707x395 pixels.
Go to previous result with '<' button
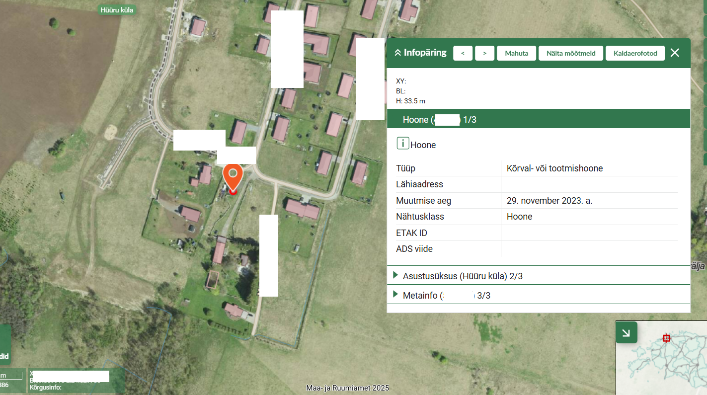tap(463, 53)
